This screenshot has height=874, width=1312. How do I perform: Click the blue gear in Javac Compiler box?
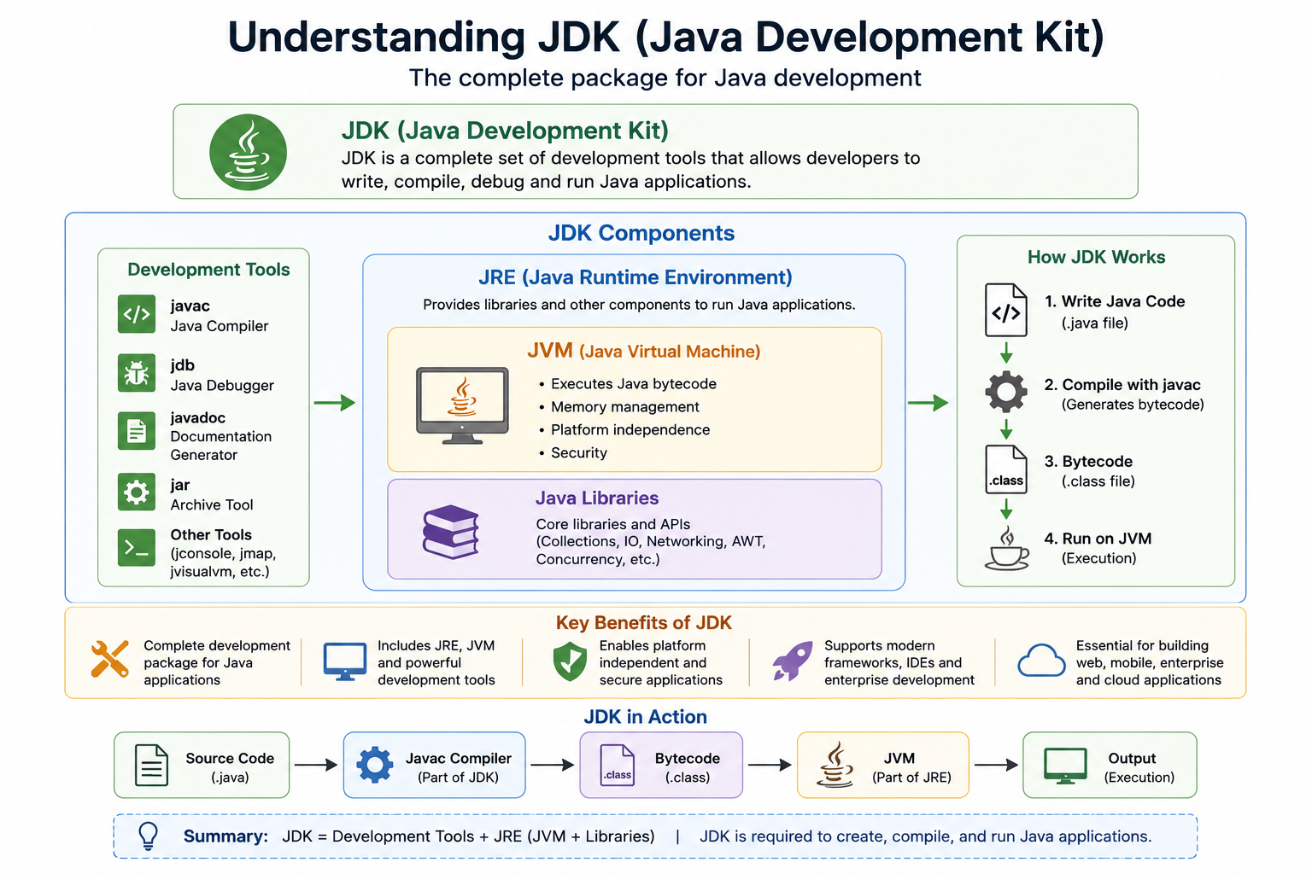point(374,765)
